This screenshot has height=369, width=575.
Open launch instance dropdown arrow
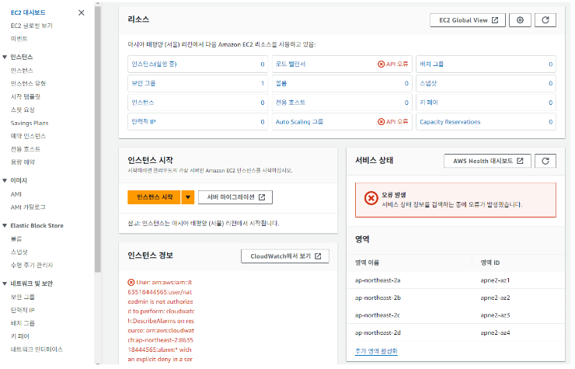coord(188,197)
